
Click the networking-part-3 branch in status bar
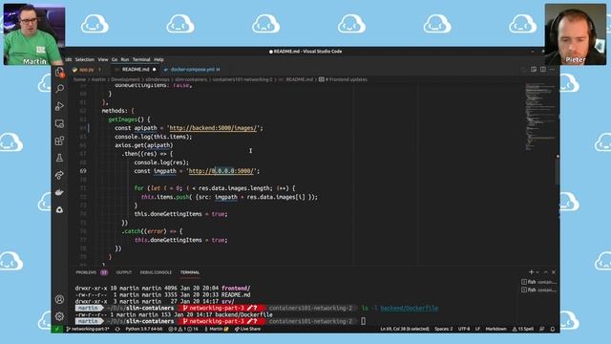(x=88, y=329)
